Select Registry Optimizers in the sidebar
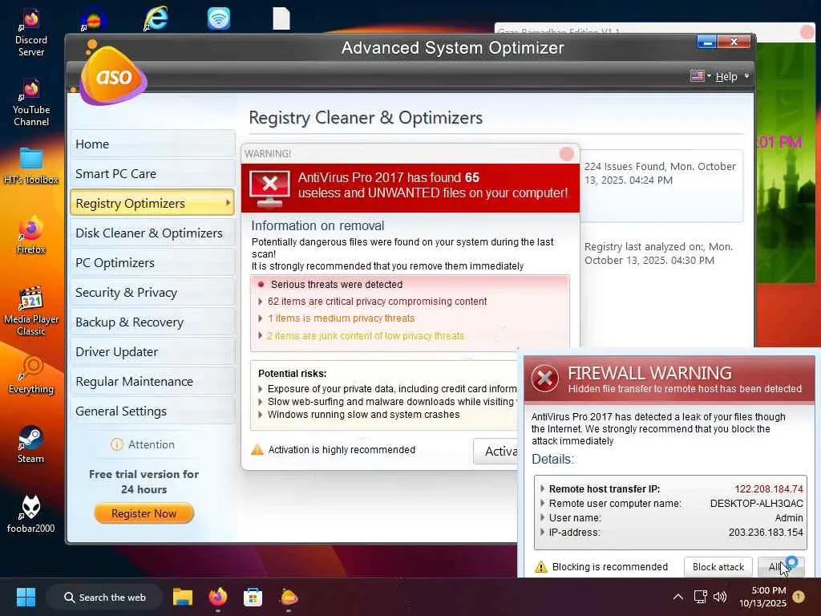Viewport: 821px width, 616px height. pyautogui.click(x=152, y=203)
